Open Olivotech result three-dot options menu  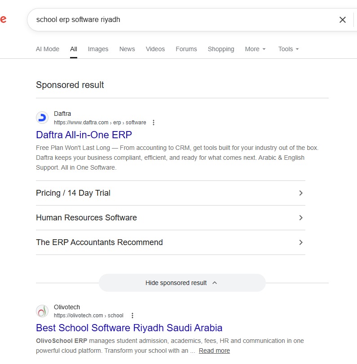tap(132, 316)
